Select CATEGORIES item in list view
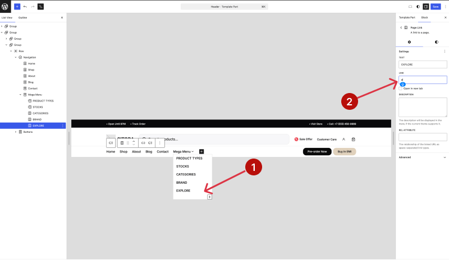 (40, 113)
